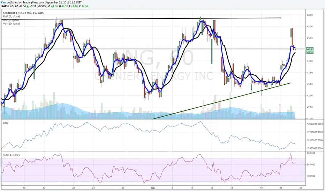Click the 42.00 price axis label
Image resolution: width=325 pixels, height=191 pixels.
coord(310,107)
